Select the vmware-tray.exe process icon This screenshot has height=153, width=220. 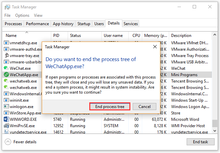click(6, 56)
